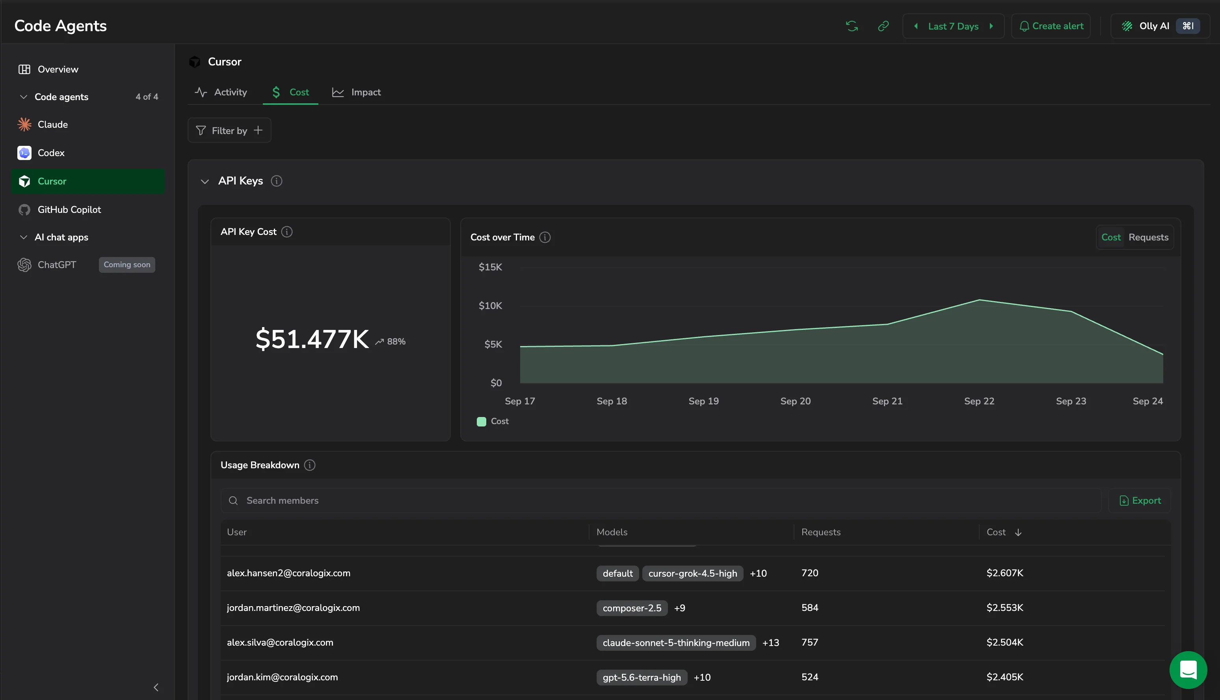The image size is (1220, 700).
Task: Click the gpt-5.6-terra-high model tag
Action: 642,677
